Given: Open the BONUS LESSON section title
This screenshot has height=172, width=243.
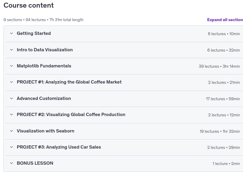Looking at the screenshot, I should (x=35, y=163).
